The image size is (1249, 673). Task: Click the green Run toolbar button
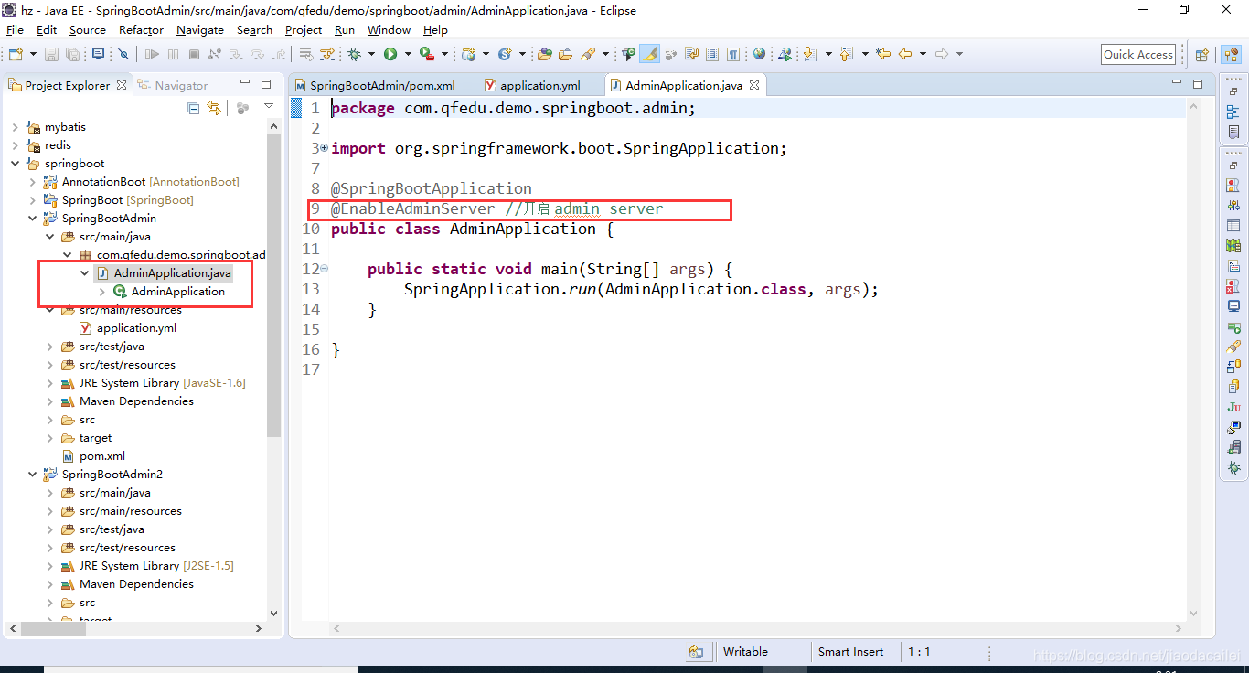pos(390,55)
